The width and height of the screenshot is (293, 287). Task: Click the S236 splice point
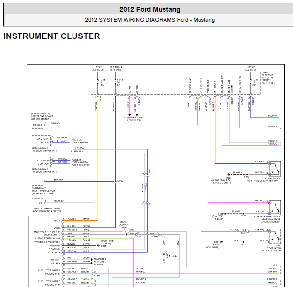coord(116,181)
